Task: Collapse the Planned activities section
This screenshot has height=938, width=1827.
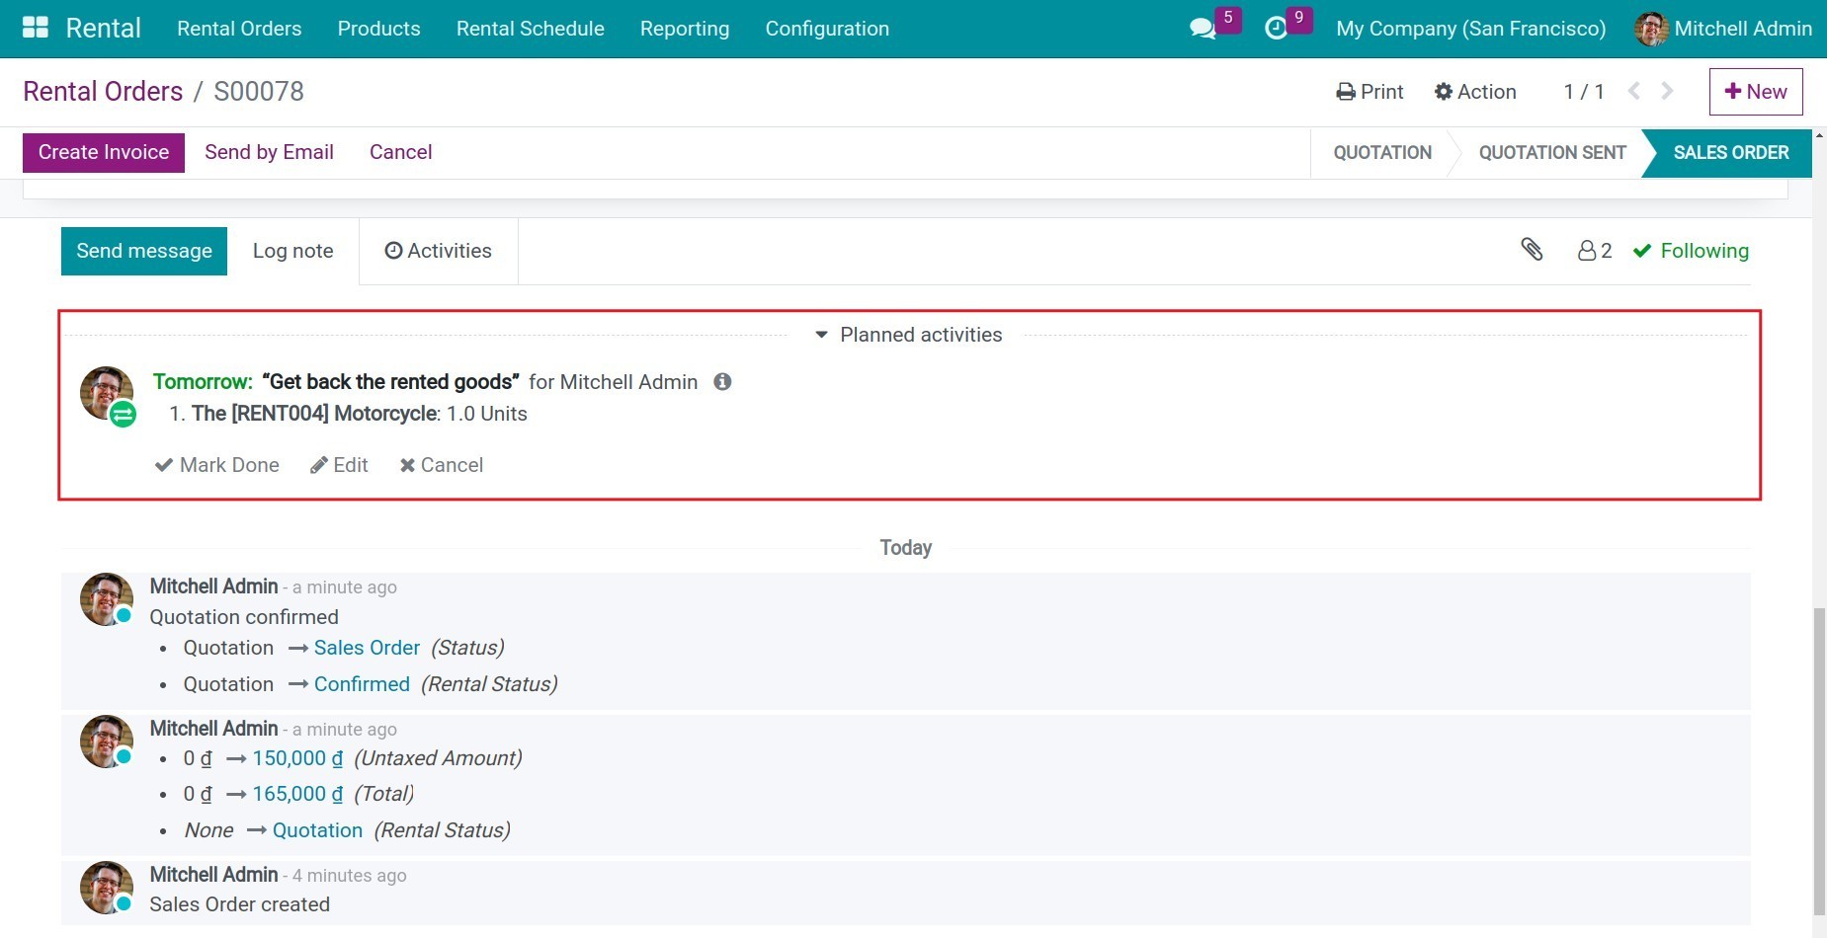Action: click(x=908, y=335)
